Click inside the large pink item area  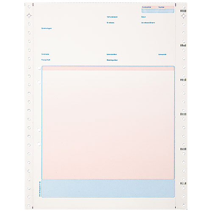pyautogui.click(x=108, y=125)
